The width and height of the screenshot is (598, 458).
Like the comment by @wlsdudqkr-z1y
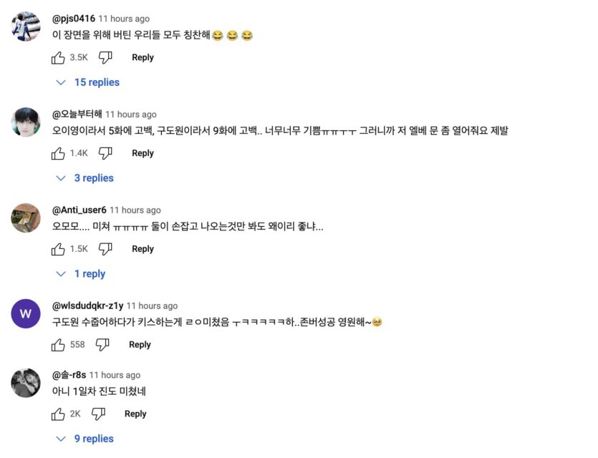(x=59, y=345)
